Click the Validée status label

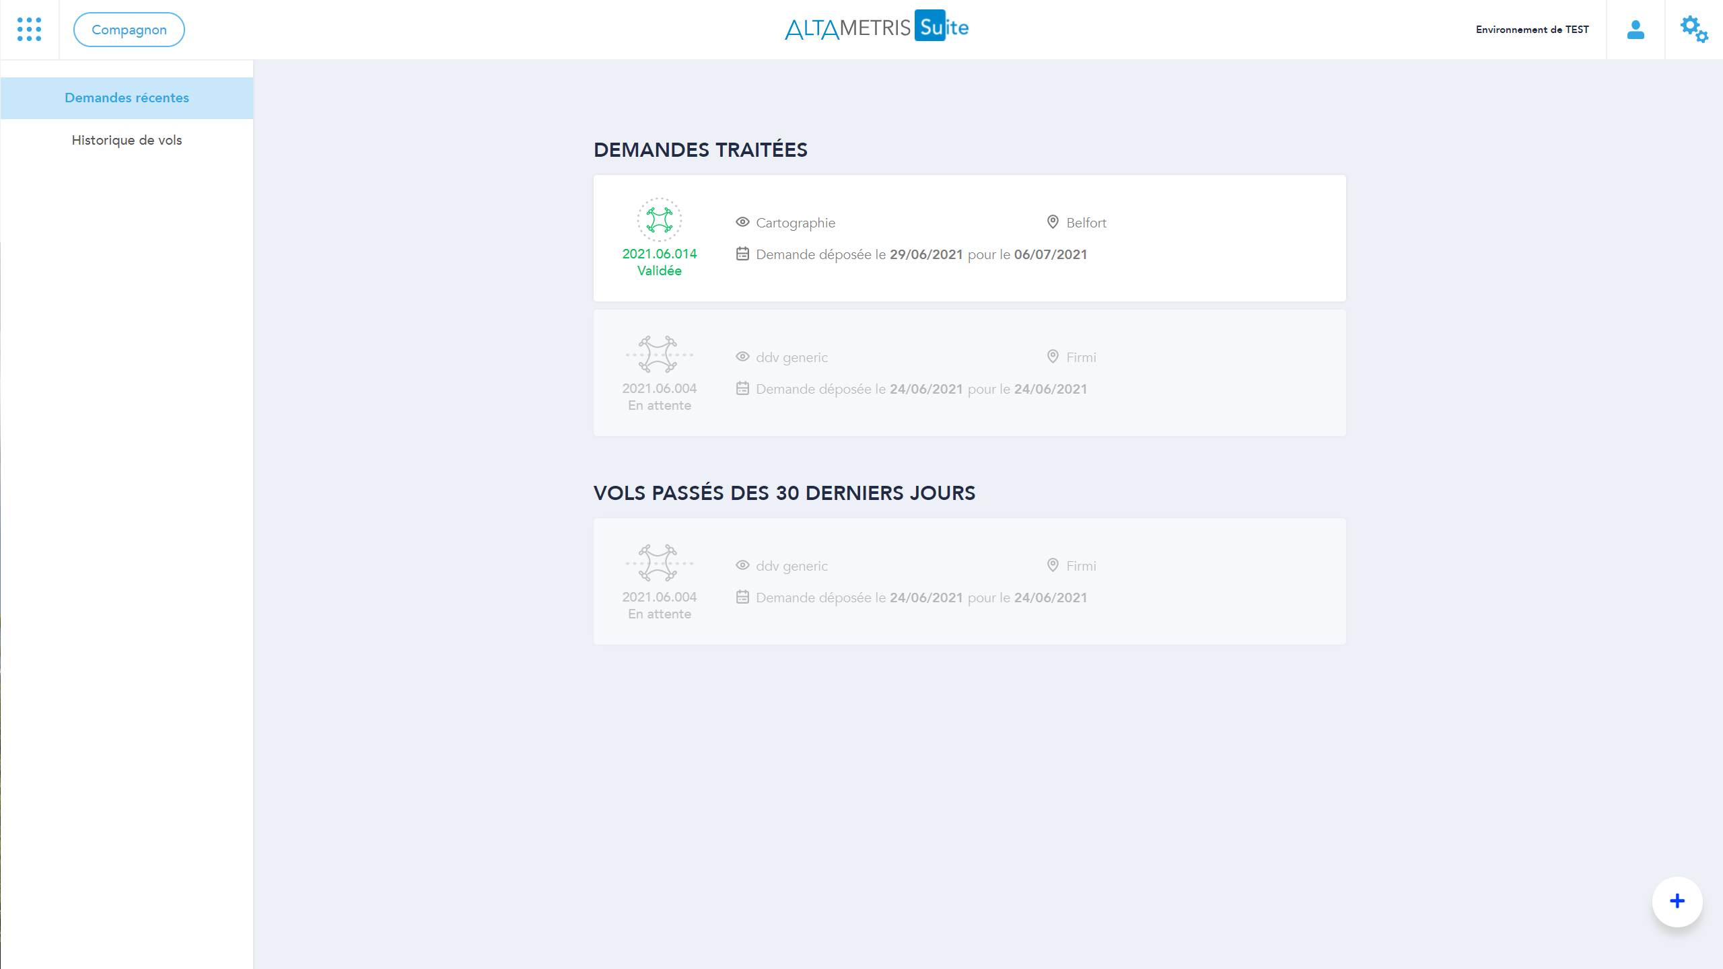(x=660, y=271)
